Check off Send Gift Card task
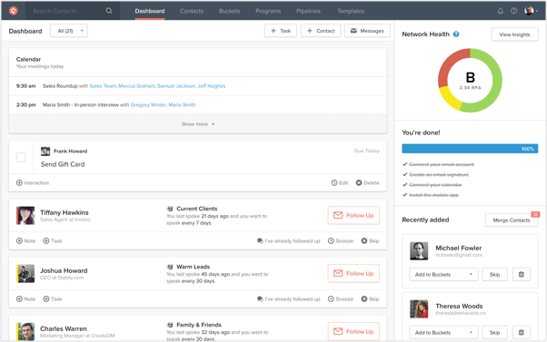 click(x=21, y=158)
